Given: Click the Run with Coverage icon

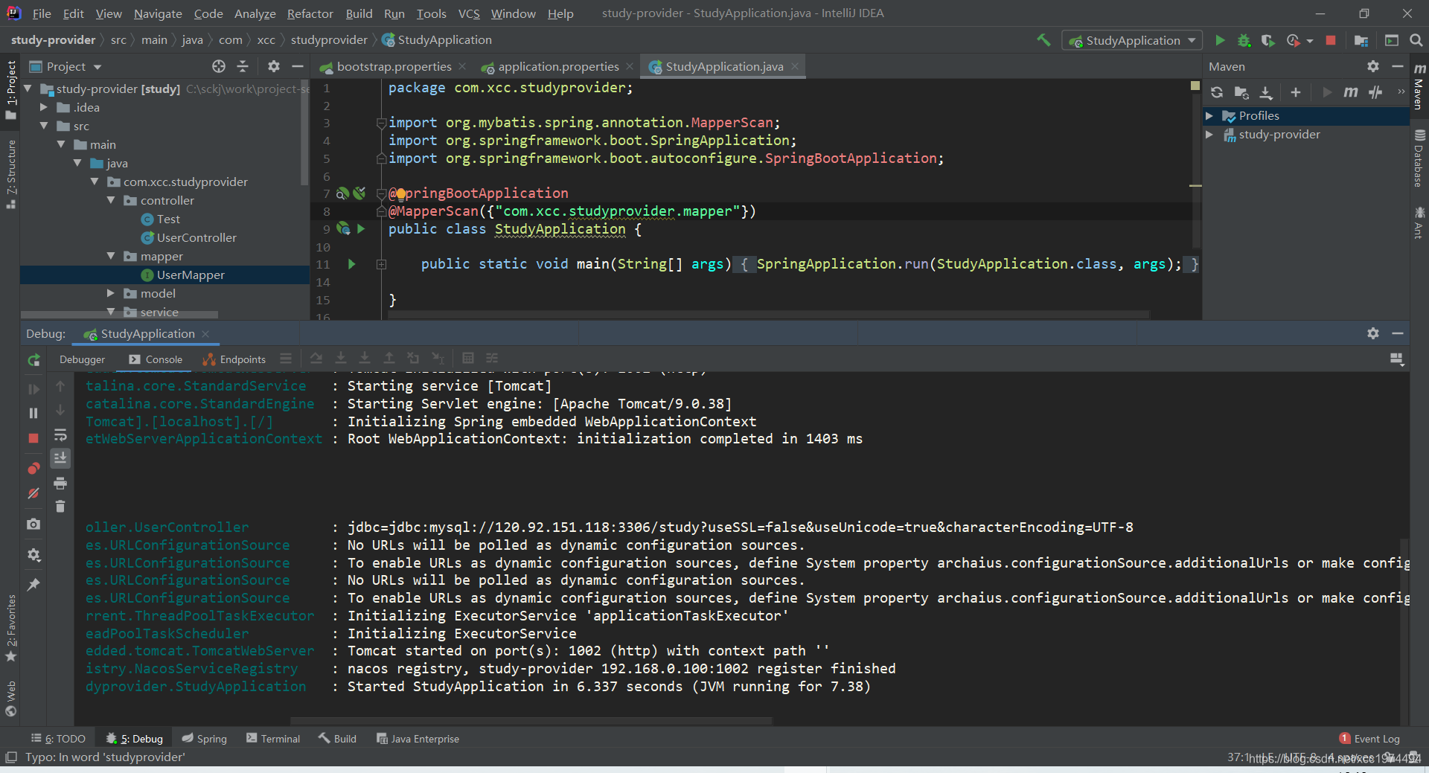Looking at the screenshot, I should [1268, 40].
